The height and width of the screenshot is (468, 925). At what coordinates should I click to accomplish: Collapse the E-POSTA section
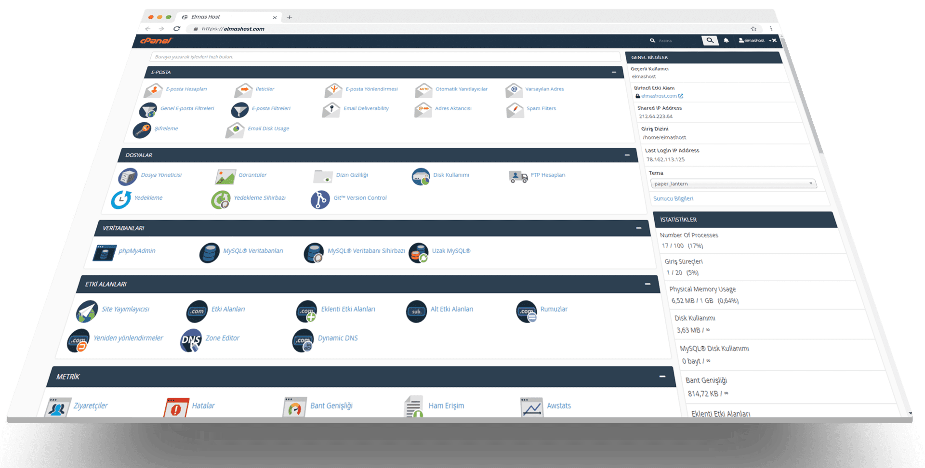(x=614, y=72)
